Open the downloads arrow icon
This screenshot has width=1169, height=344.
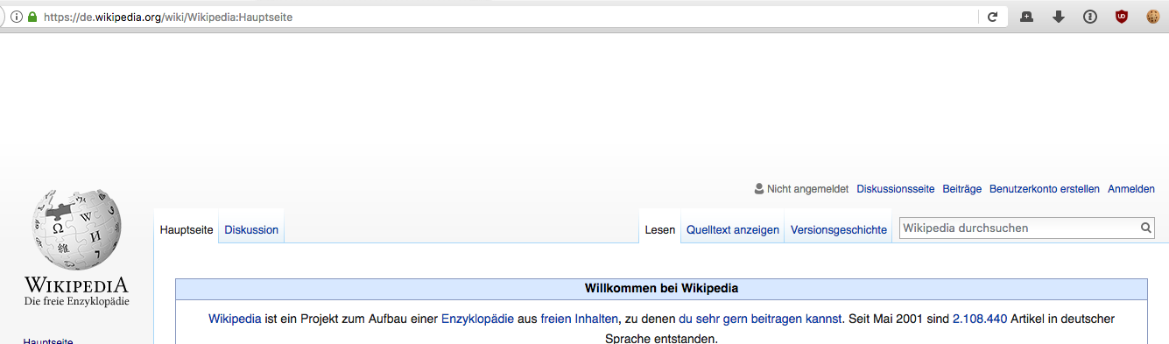pyautogui.click(x=1058, y=17)
